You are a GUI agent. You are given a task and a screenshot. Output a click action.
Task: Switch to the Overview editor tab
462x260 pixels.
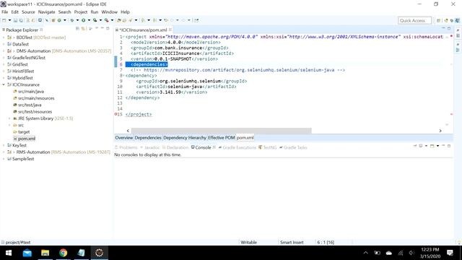(x=123, y=138)
